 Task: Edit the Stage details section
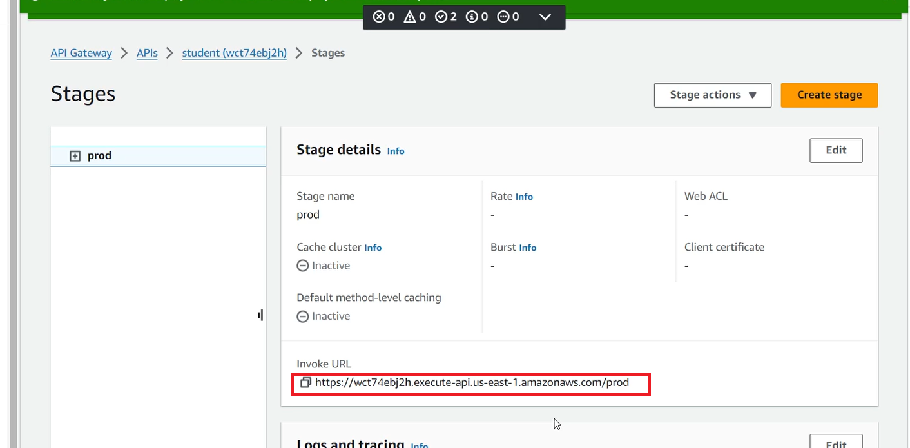coord(836,150)
